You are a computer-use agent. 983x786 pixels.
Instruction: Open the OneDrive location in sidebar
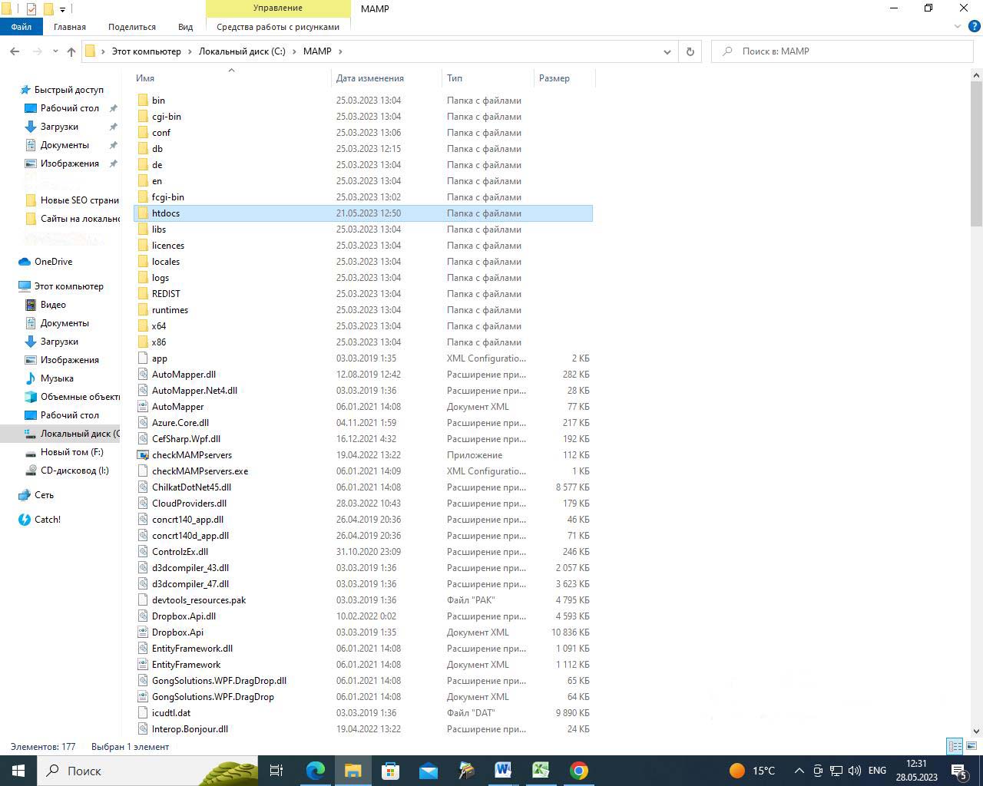click(x=53, y=262)
